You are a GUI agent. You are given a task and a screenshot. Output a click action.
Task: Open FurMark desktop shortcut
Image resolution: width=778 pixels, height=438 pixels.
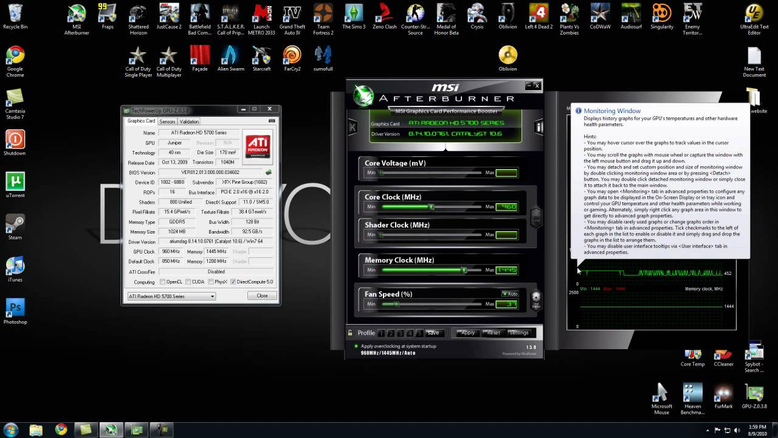point(723,395)
